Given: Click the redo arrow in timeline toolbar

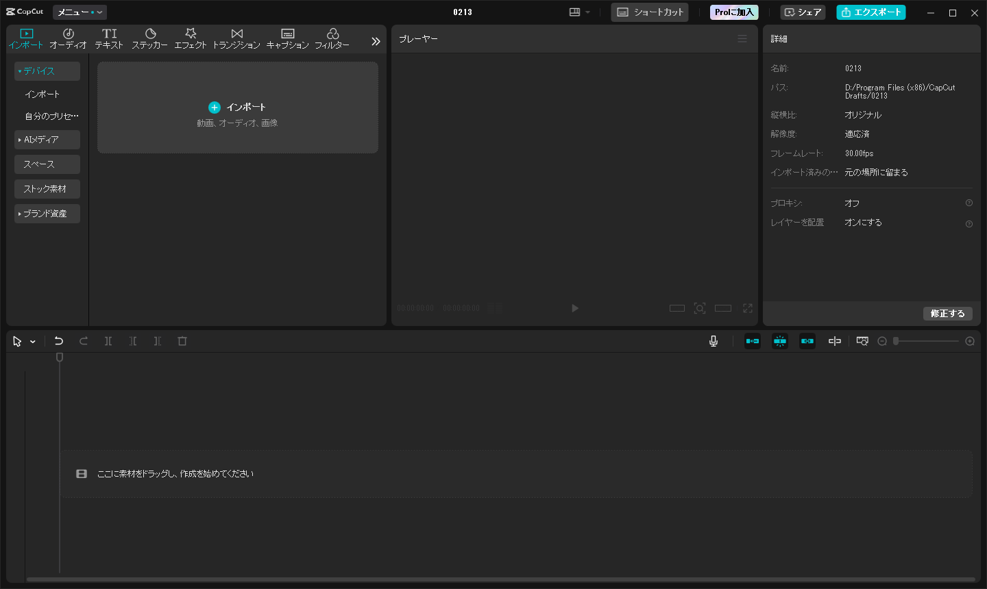Looking at the screenshot, I should point(84,341).
